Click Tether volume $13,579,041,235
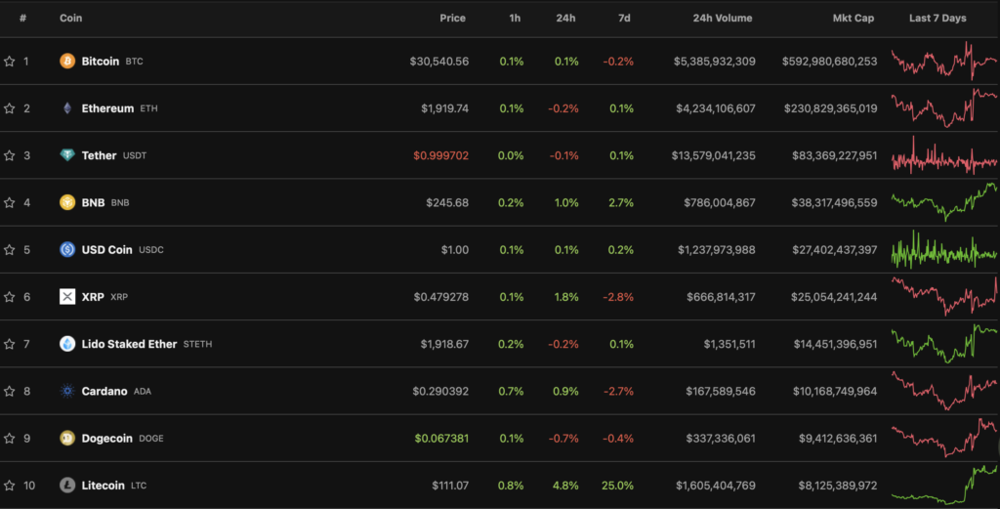This screenshot has height=509, width=1000. click(713, 155)
